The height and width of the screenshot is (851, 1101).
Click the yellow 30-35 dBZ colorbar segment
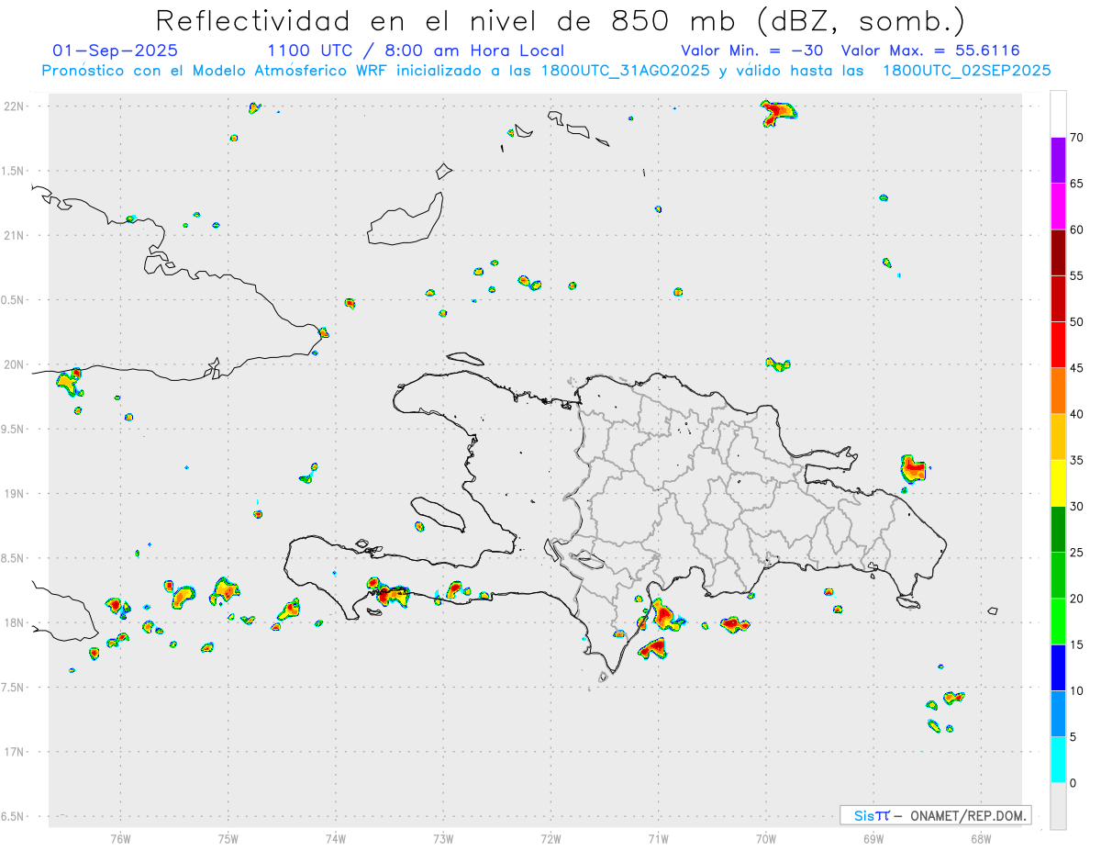click(x=1058, y=483)
